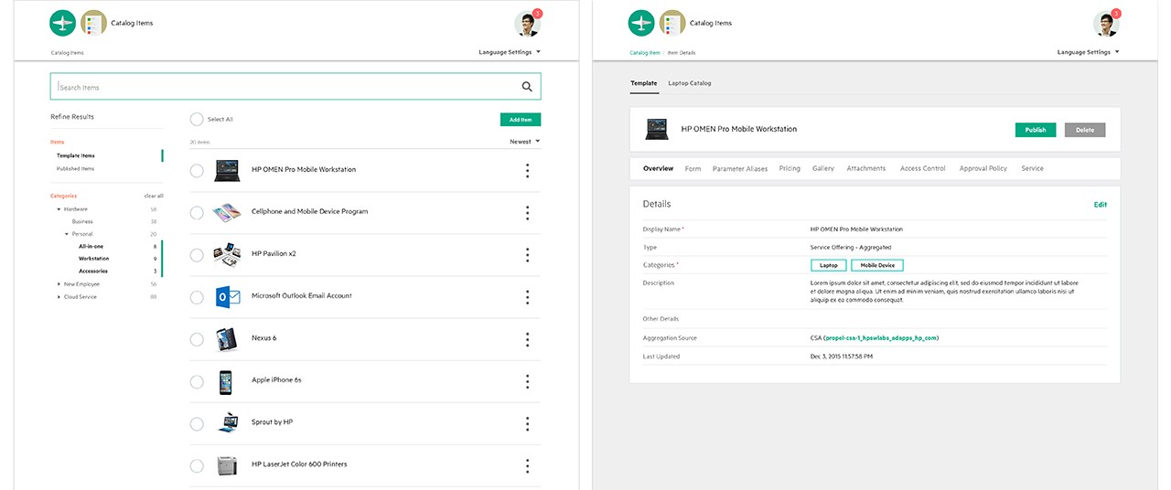Click the laptop image in the item details header
Viewport: 1171px width, 490px height.
(656, 129)
